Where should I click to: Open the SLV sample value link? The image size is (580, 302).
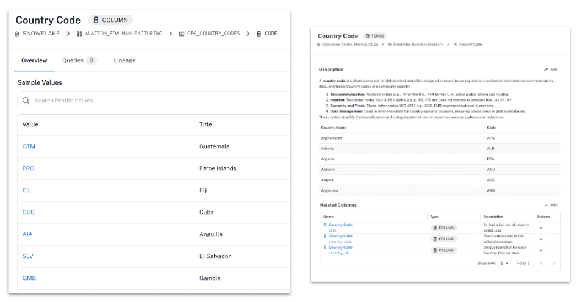tap(28, 256)
